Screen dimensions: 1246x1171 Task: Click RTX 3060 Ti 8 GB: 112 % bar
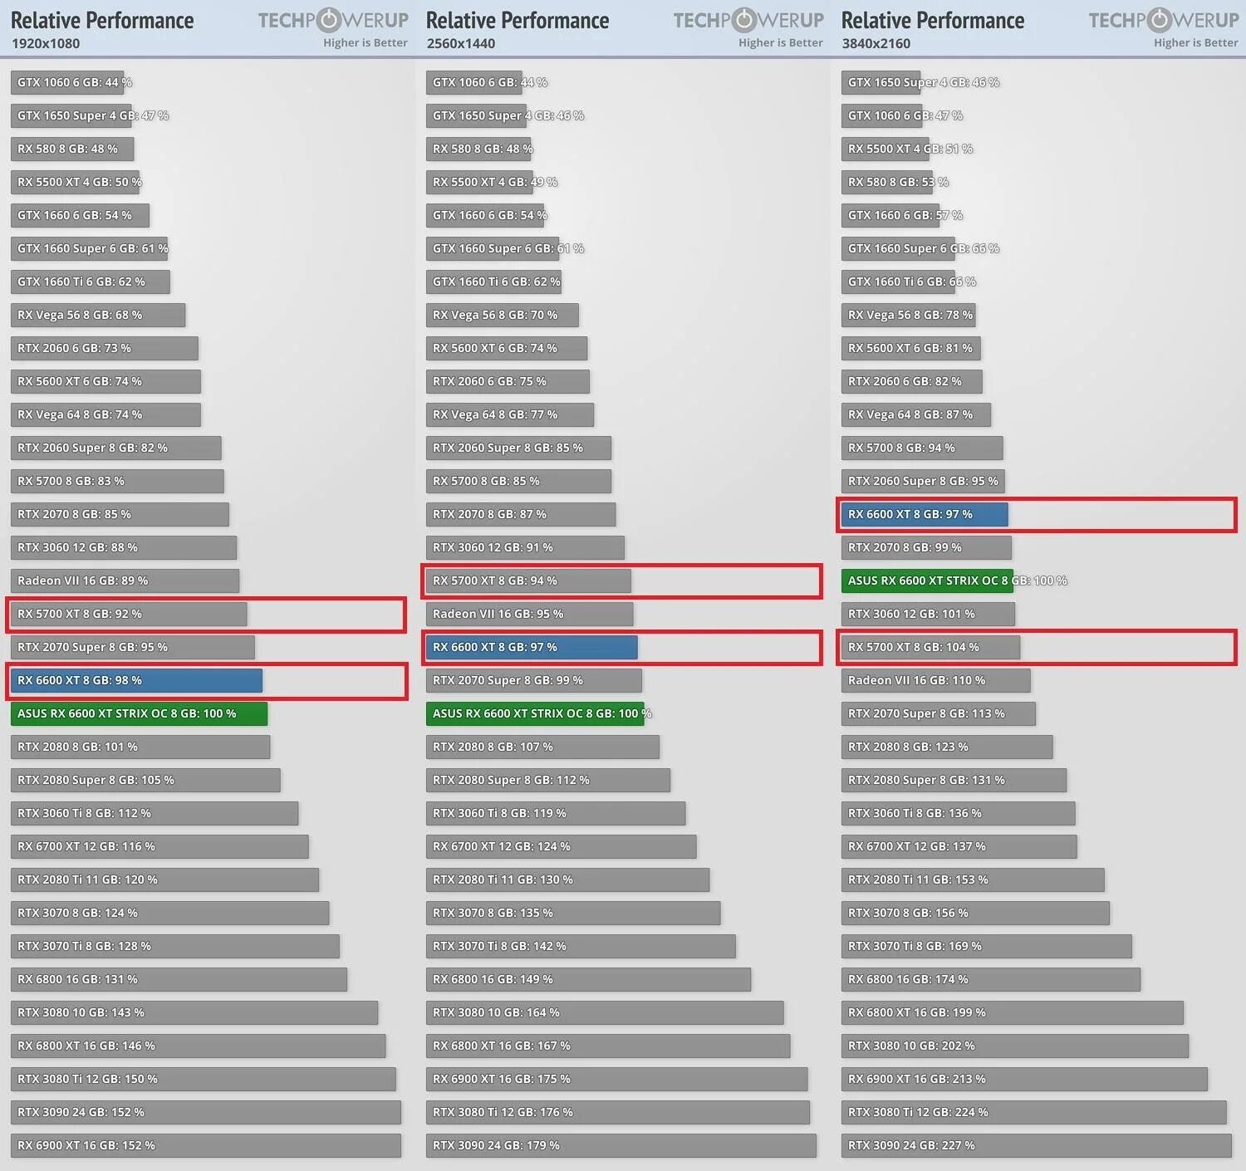(x=155, y=813)
